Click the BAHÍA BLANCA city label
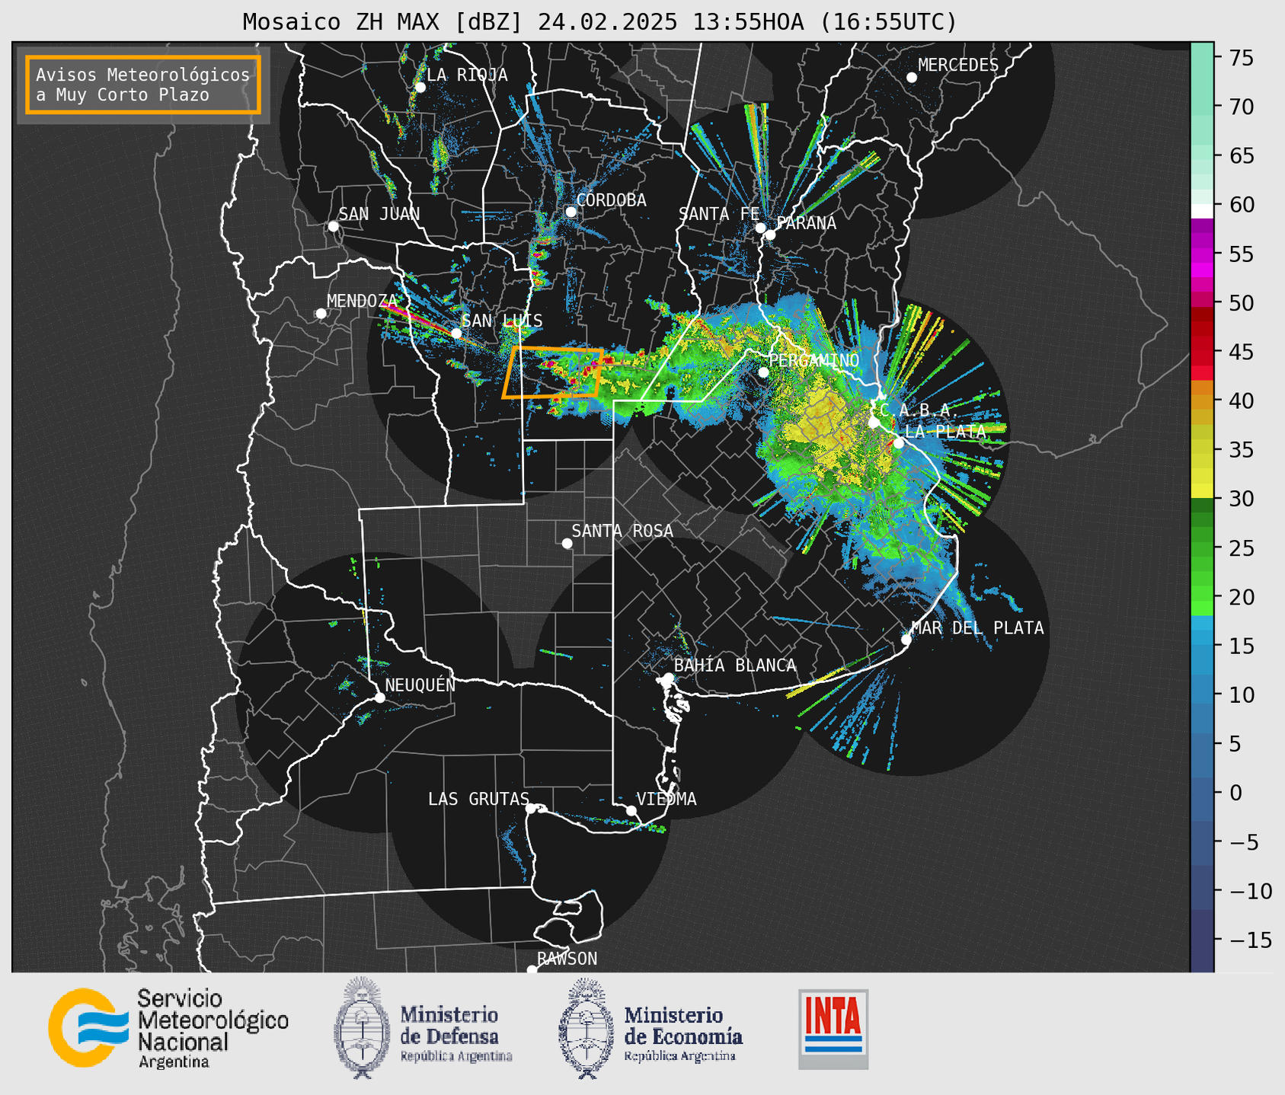Image resolution: width=1285 pixels, height=1095 pixels. (735, 666)
